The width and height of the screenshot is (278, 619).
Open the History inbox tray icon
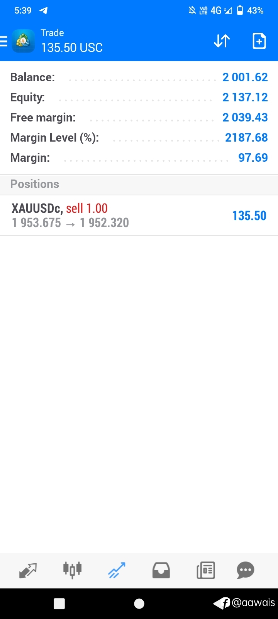[161, 570]
